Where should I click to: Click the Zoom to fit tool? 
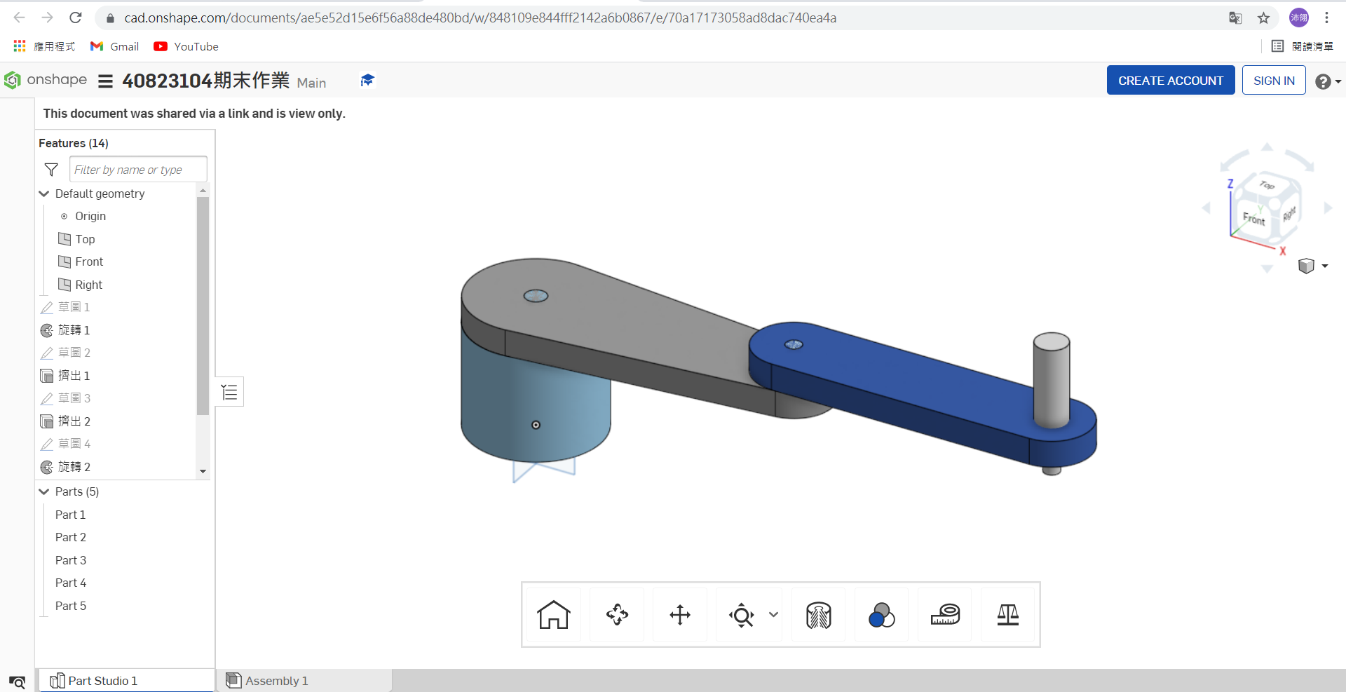click(741, 615)
